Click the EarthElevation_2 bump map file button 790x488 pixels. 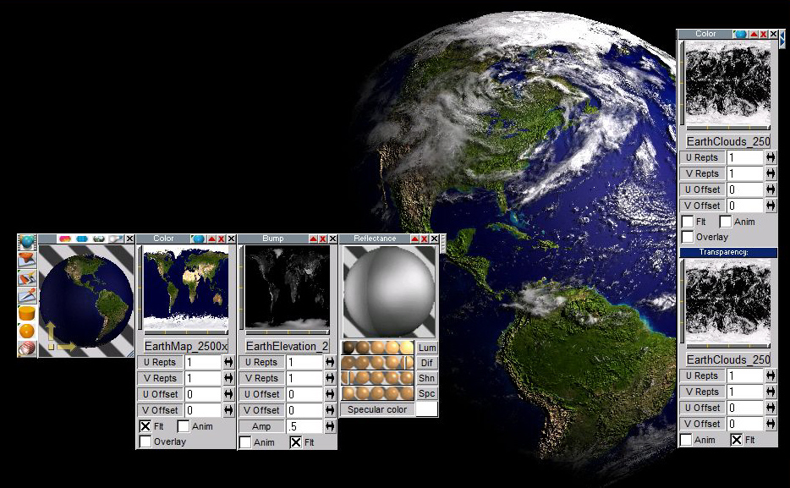pyautogui.click(x=287, y=346)
